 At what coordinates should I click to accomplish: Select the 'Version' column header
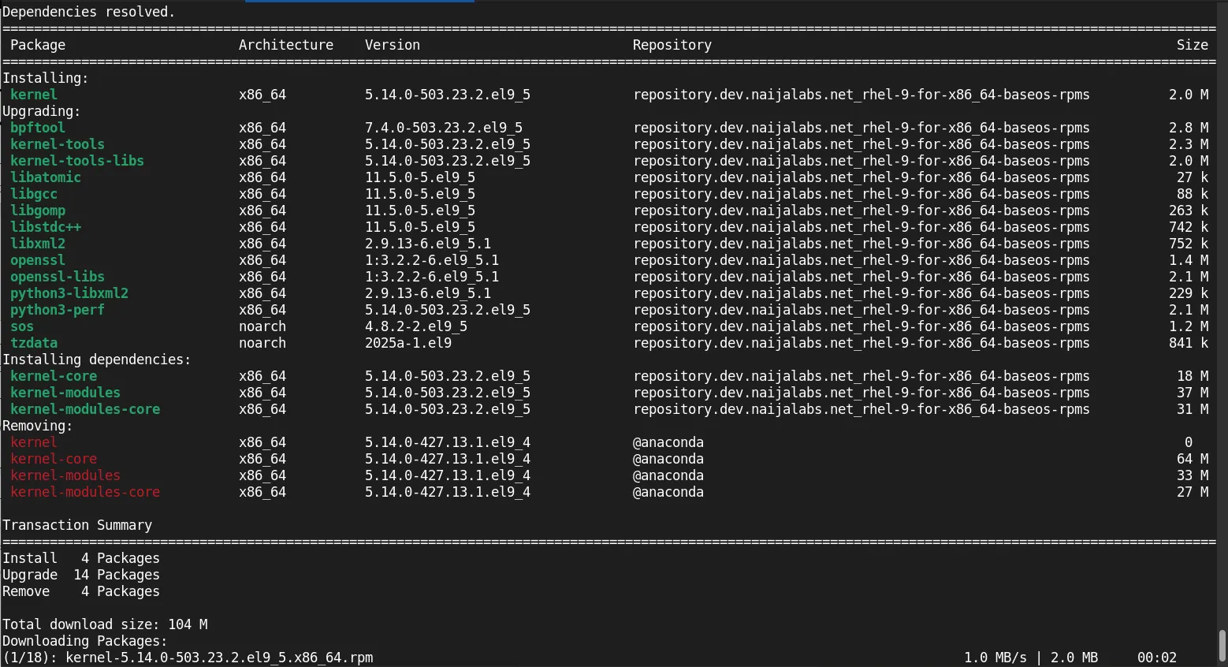[x=393, y=45]
